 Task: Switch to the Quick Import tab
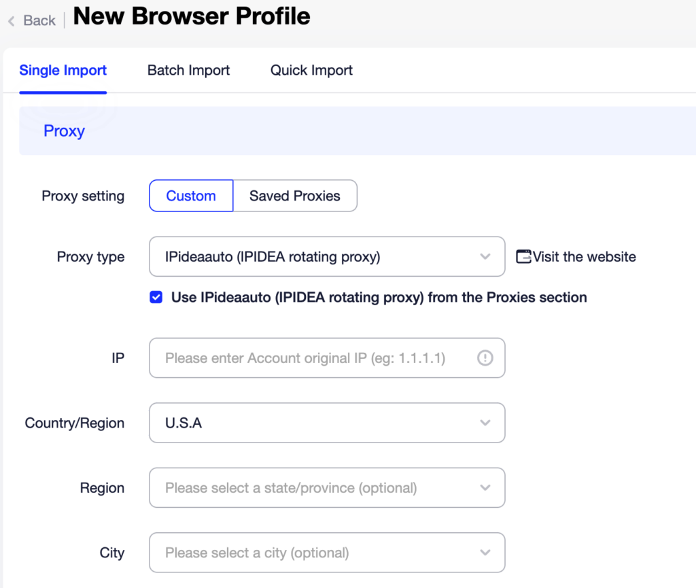pyautogui.click(x=311, y=70)
